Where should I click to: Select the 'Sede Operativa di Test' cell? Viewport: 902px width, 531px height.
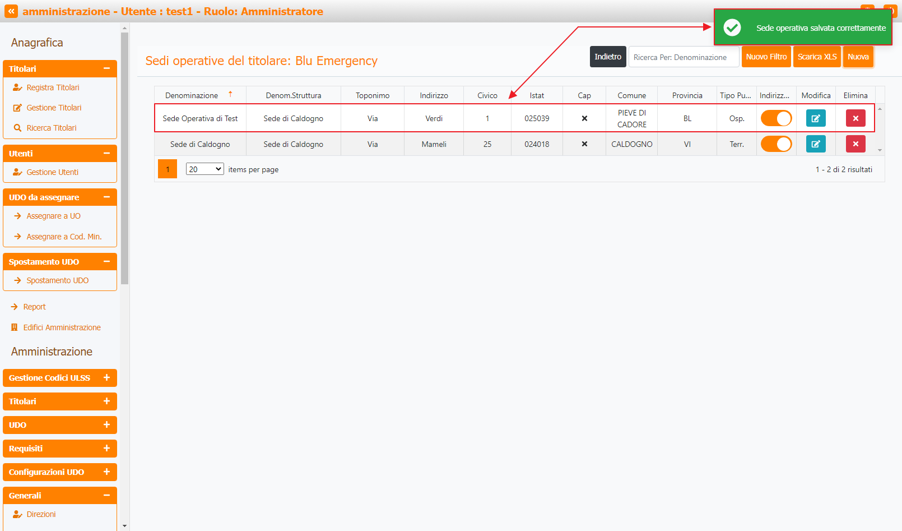pyautogui.click(x=200, y=118)
